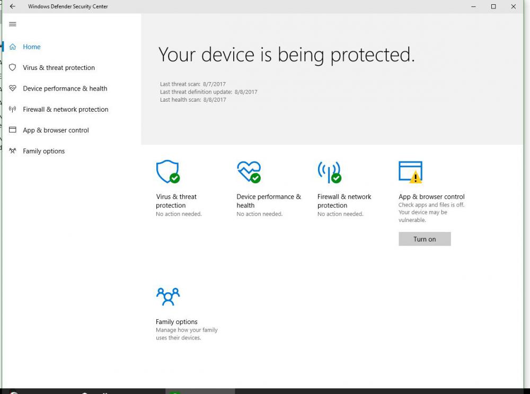Select the App & browser control warning tile icon

pyautogui.click(x=410, y=172)
